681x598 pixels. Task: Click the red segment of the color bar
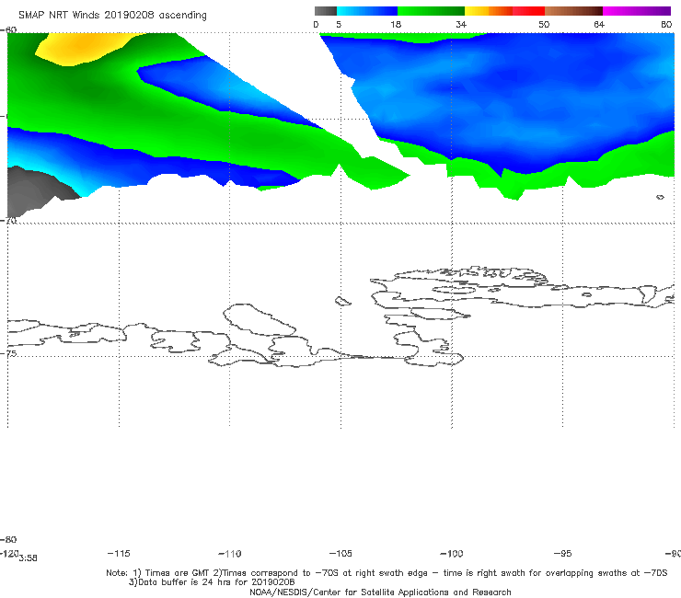(528, 11)
